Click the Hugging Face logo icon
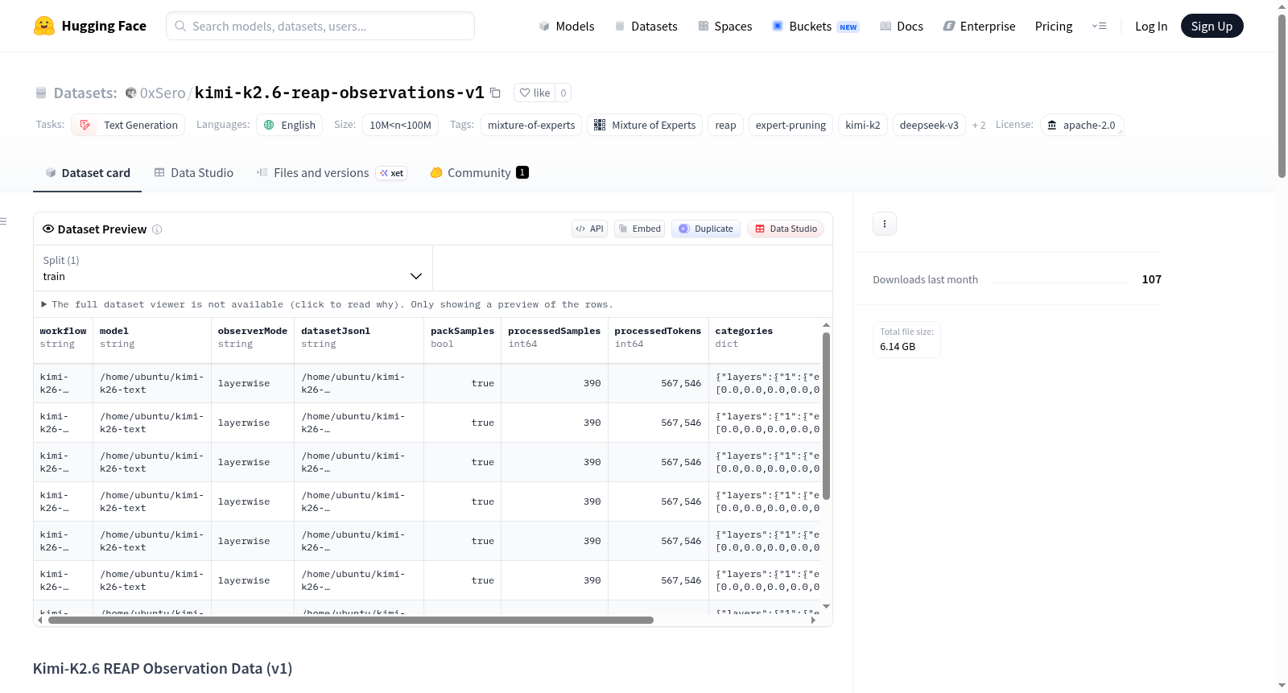 [44, 26]
